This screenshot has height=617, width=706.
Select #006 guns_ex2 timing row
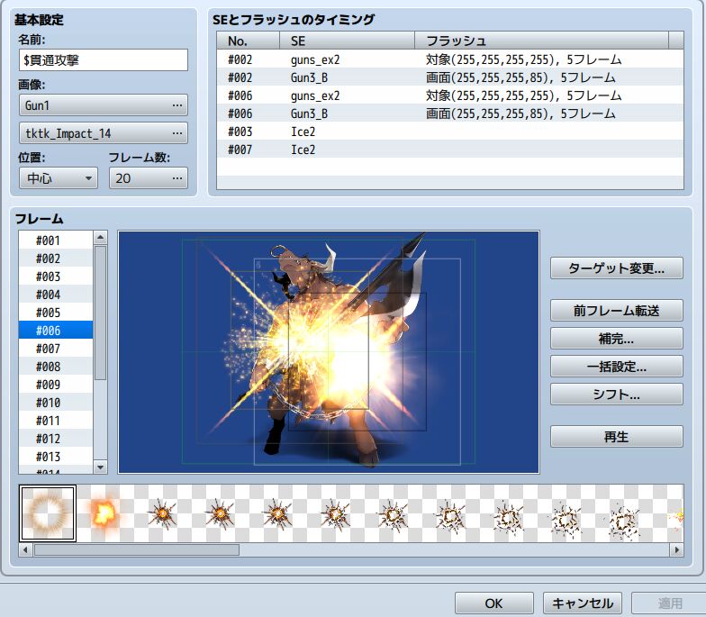point(450,95)
